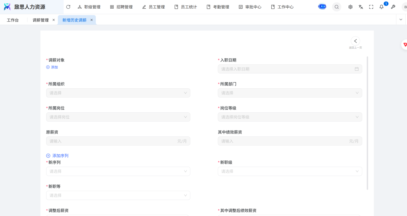
Task: Expand the tab list chevron at right
Action: (401, 20)
